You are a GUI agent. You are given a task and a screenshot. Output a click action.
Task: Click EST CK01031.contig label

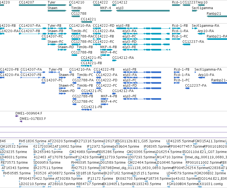(210, 184)
